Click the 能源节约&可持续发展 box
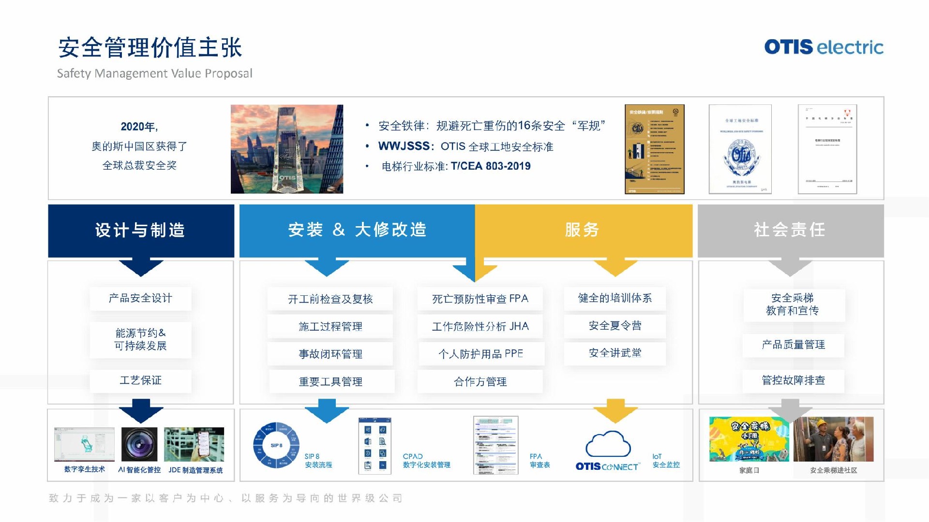 (x=140, y=339)
